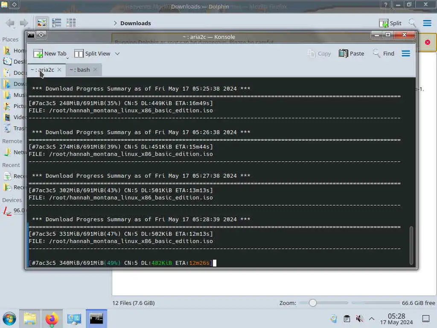The width and height of the screenshot is (437, 328).
Task: Click the 66.6 GiB free space bar
Action: pos(376,303)
